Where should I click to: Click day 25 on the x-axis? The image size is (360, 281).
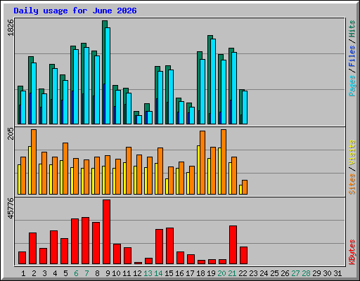coord(274,273)
